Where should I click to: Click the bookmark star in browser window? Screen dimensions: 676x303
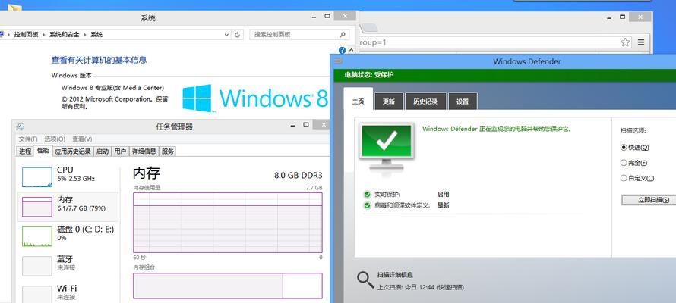[x=625, y=42]
